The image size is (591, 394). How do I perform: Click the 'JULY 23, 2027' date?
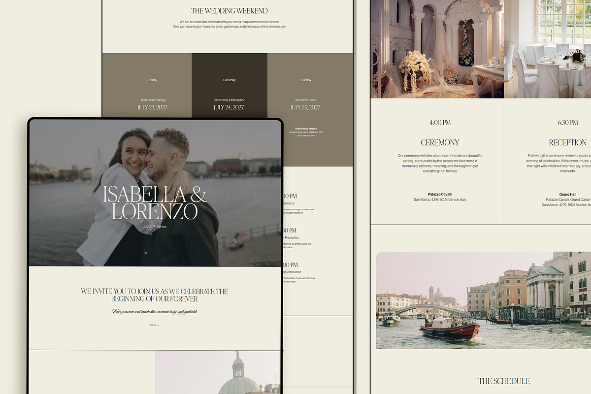coord(153,107)
